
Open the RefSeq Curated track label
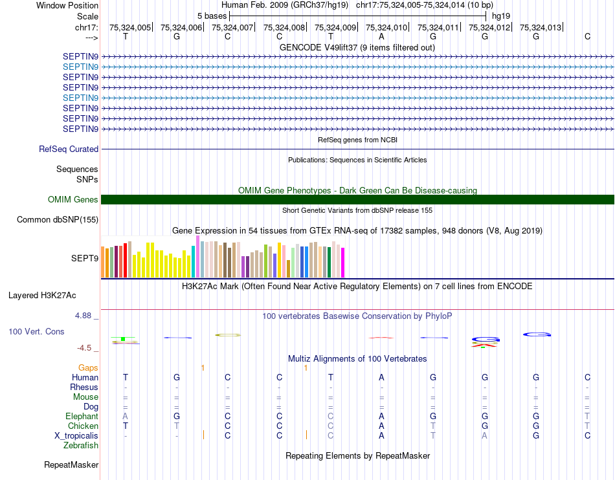[x=69, y=149]
